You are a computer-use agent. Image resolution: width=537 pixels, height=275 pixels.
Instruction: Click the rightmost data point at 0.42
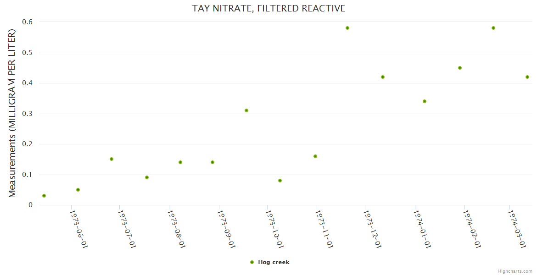(x=527, y=77)
